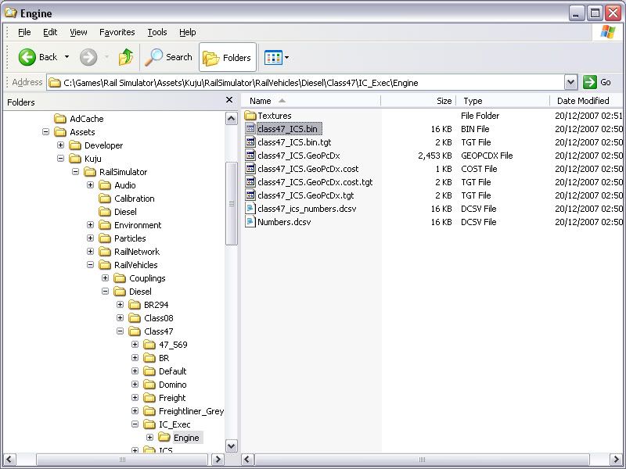Image resolution: width=626 pixels, height=469 pixels.
Task: Open the Views icon menu
Action: 273,57
